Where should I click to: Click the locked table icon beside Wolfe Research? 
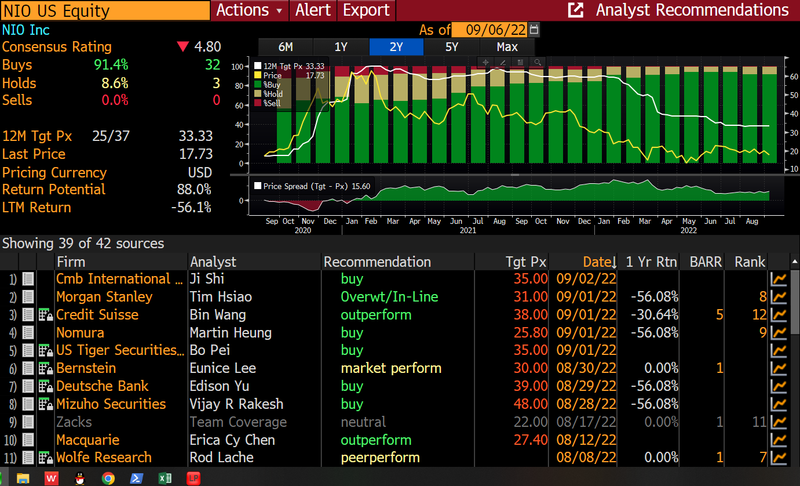click(46, 458)
